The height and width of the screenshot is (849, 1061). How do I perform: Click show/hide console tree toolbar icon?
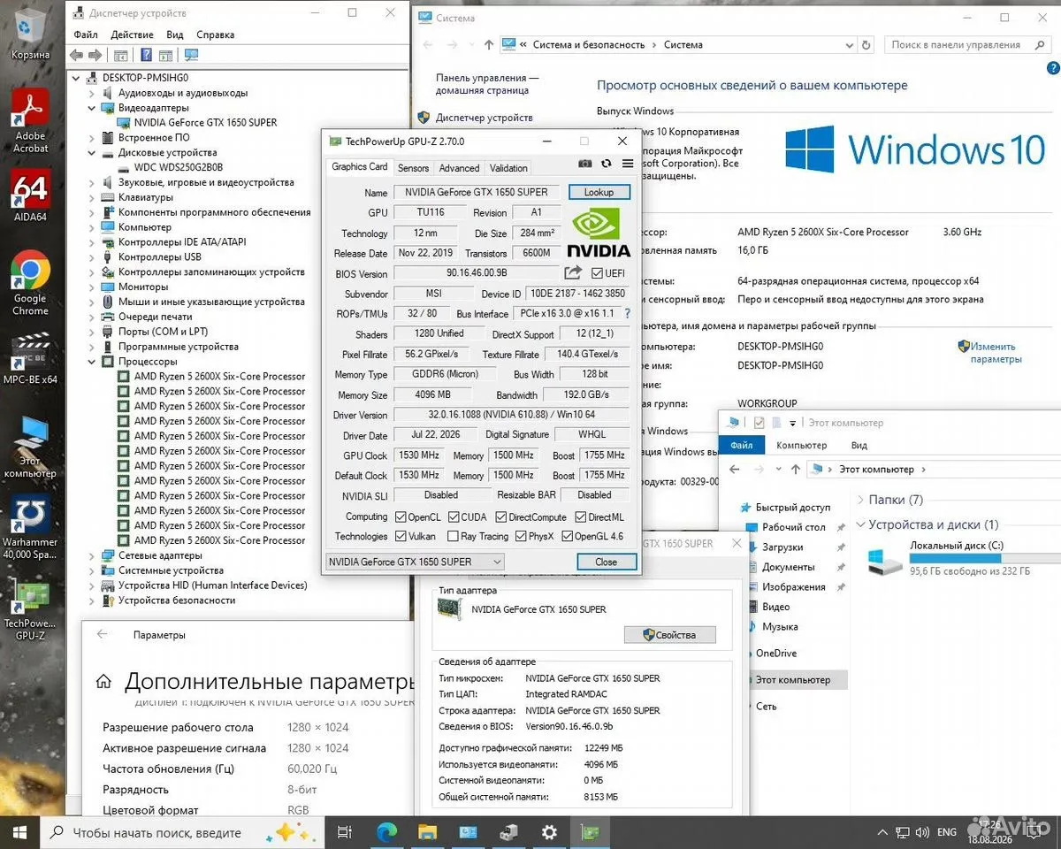[121, 55]
